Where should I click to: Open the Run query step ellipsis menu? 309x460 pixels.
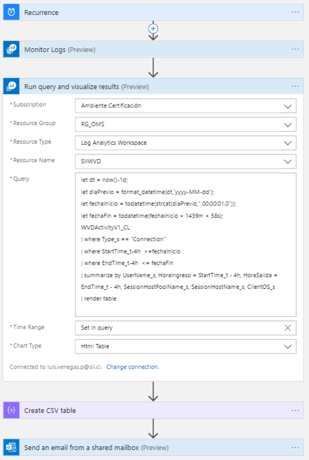tap(295, 86)
